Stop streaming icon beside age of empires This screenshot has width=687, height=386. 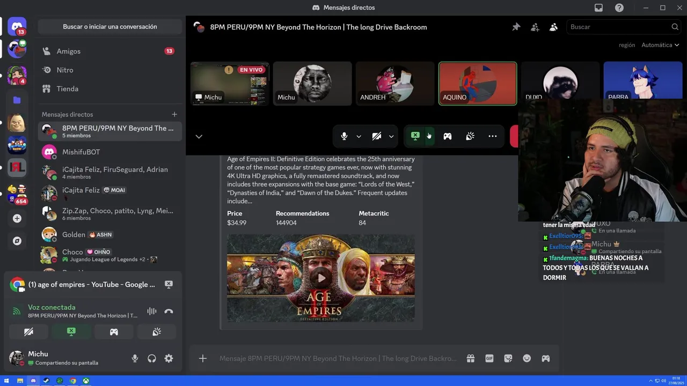169,285
